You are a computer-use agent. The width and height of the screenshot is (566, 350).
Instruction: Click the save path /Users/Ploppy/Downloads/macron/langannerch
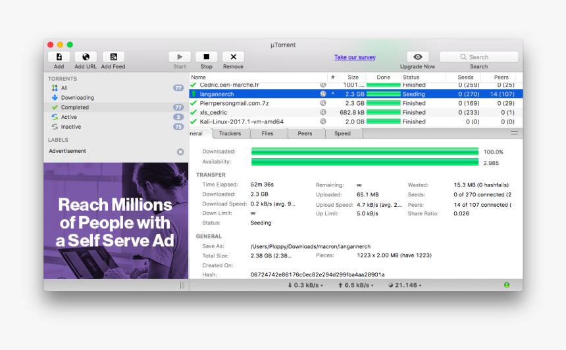coord(311,247)
